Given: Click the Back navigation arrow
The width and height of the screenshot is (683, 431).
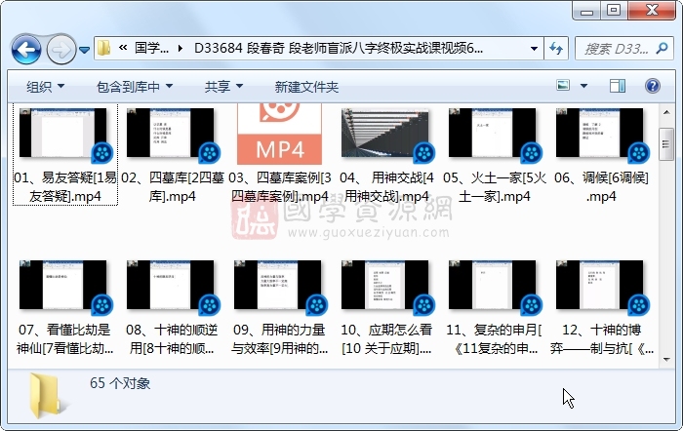Looking at the screenshot, I should 26,49.
